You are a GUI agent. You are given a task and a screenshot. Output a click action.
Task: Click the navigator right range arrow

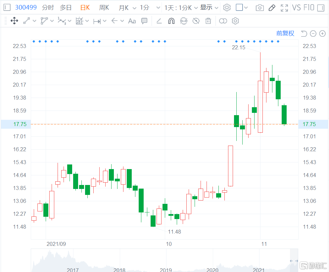pos(297,261)
